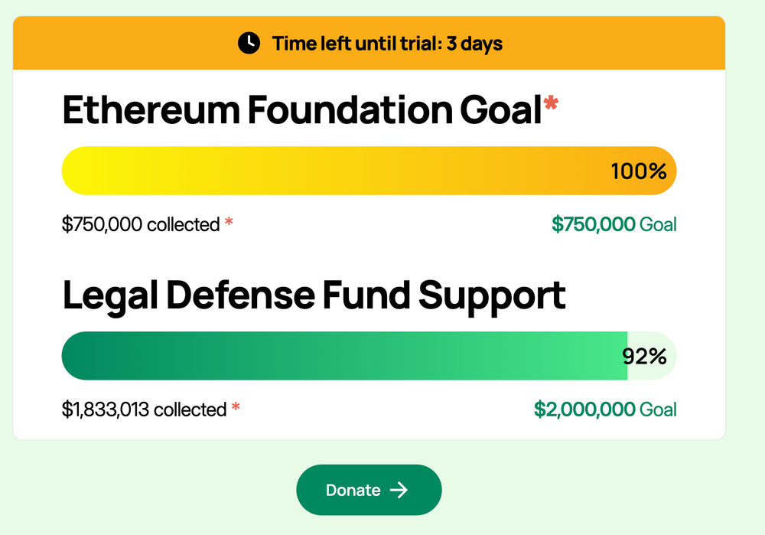Click the arrow icon on the Donate button
This screenshot has height=535, width=765.
tap(399, 490)
